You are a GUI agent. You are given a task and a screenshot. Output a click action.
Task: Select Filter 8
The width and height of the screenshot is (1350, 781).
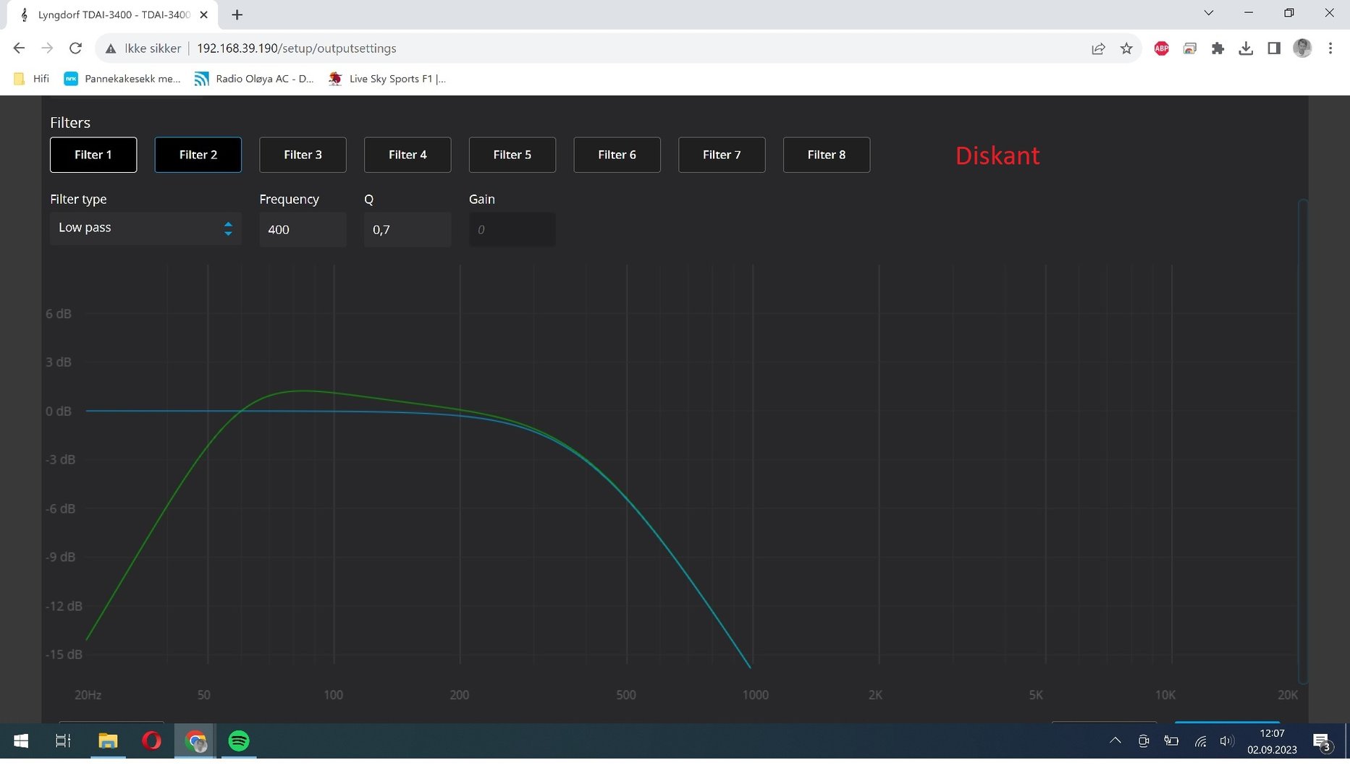[x=827, y=155]
